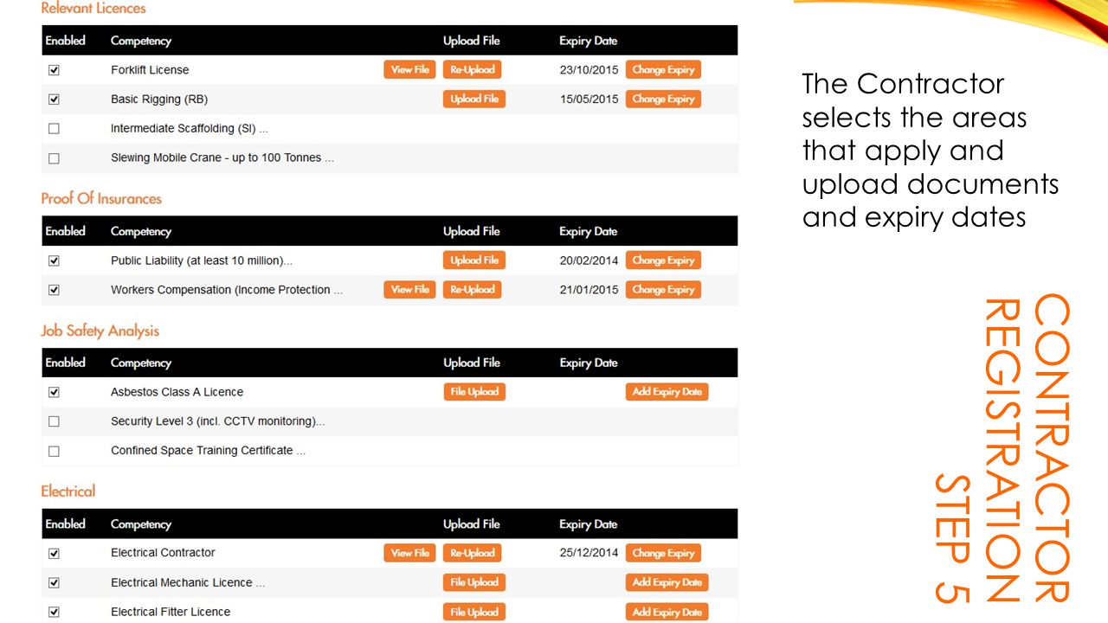The height and width of the screenshot is (623, 1108).
Task: Enable Security Level 3 competency
Action: pos(54,421)
